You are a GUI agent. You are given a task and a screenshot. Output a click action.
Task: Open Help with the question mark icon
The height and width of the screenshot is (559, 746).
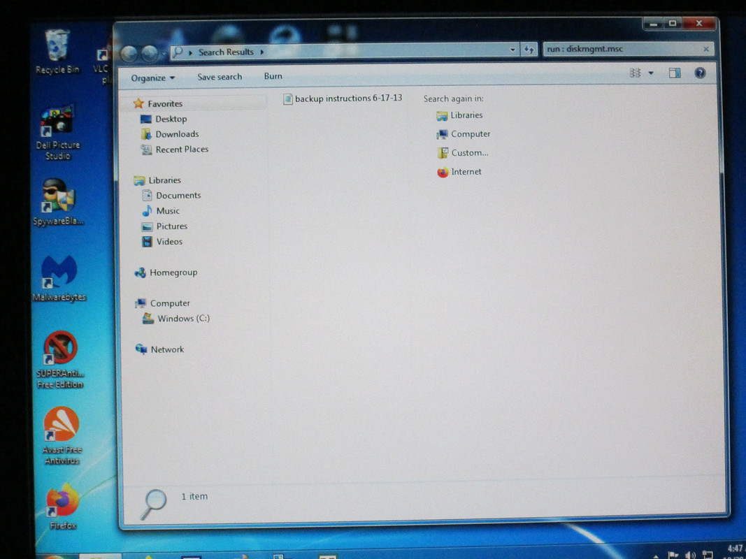700,73
